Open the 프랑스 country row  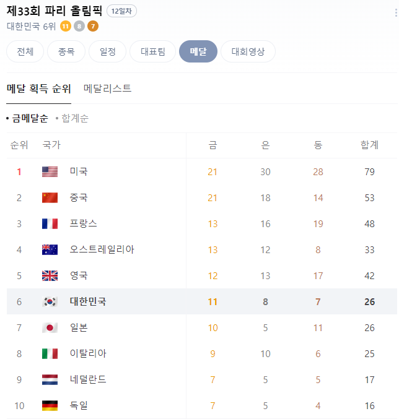pyautogui.click(x=202, y=223)
